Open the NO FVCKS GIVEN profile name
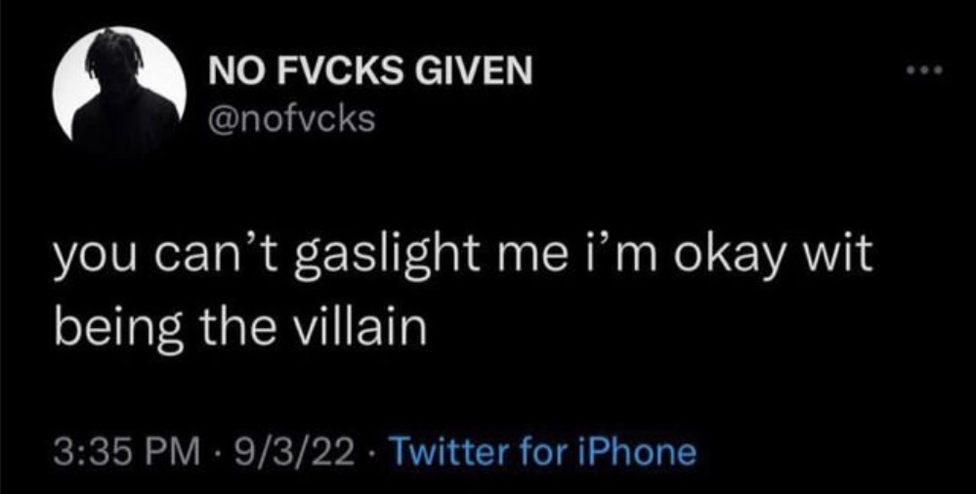 point(369,72)
